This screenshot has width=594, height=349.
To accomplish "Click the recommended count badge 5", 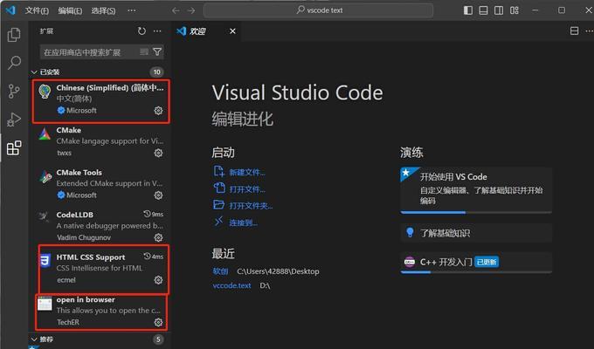I will coord(158,339).
